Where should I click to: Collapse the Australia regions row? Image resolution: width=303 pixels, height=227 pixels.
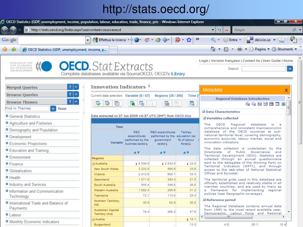[x=93, y=164]
